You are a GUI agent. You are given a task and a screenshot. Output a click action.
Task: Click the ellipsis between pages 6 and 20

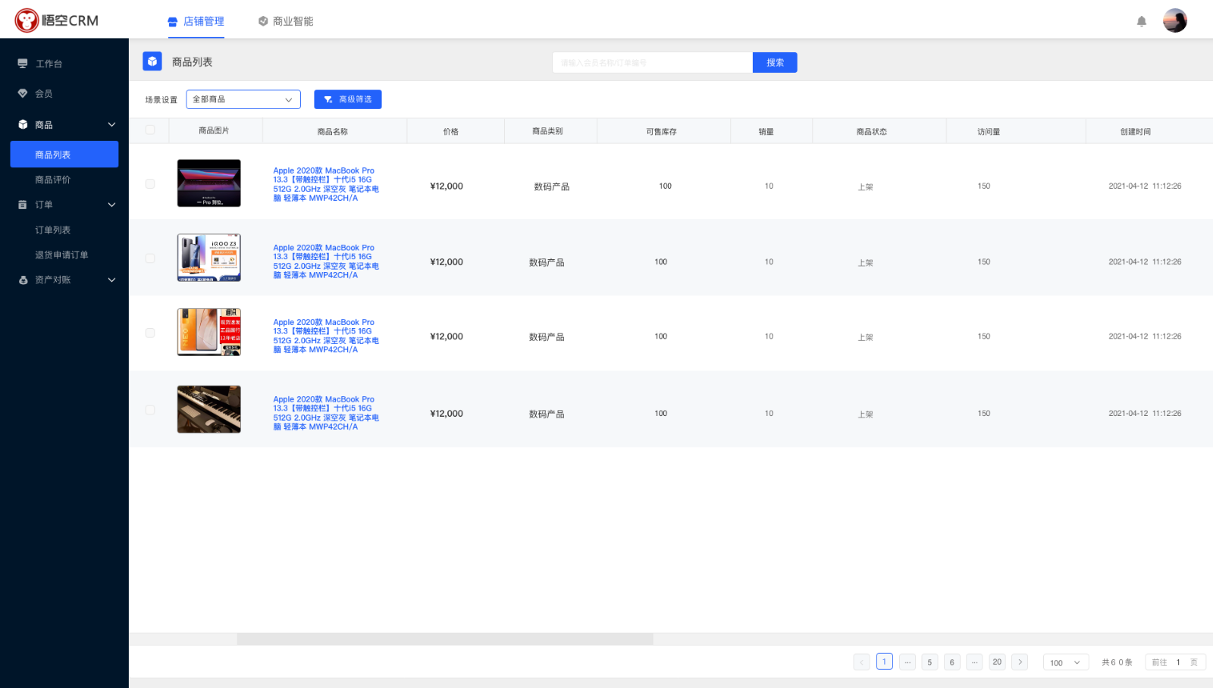[x=975, y=662]
